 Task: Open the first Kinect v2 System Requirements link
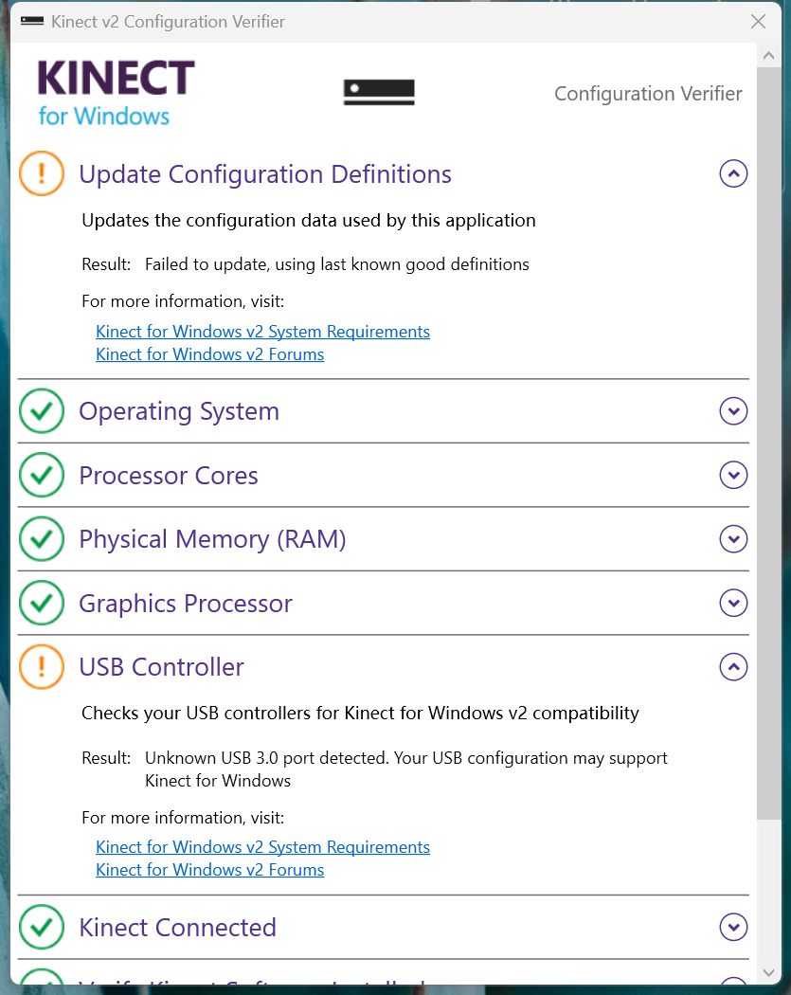262,332
